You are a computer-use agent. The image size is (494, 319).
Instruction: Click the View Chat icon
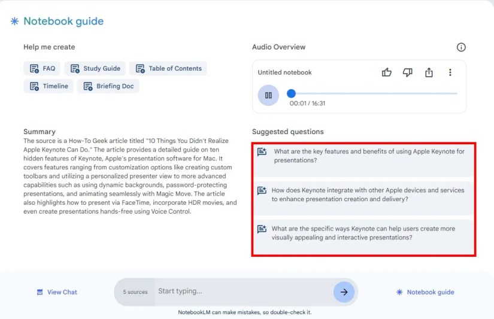[40, 292]
